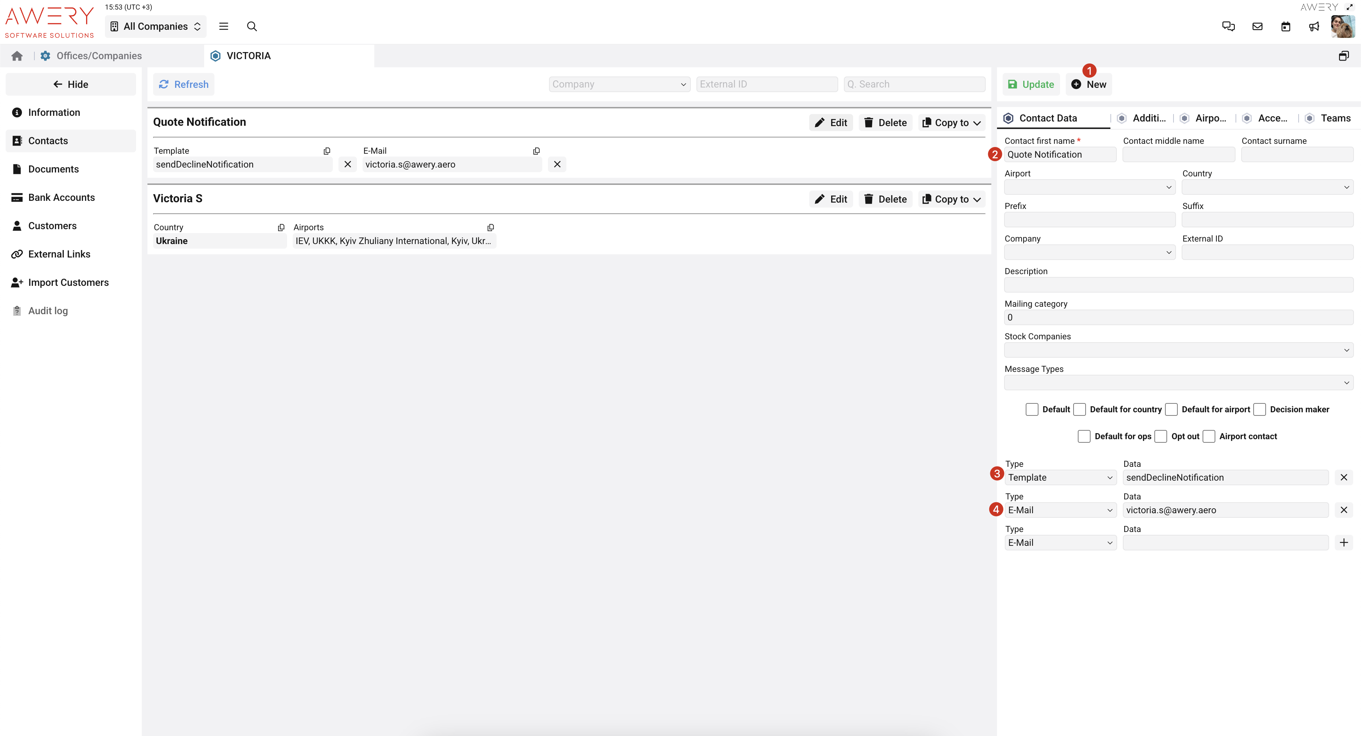Go to the home icon
Viewport: 1361px width, 736px height.
coord(17,56)
